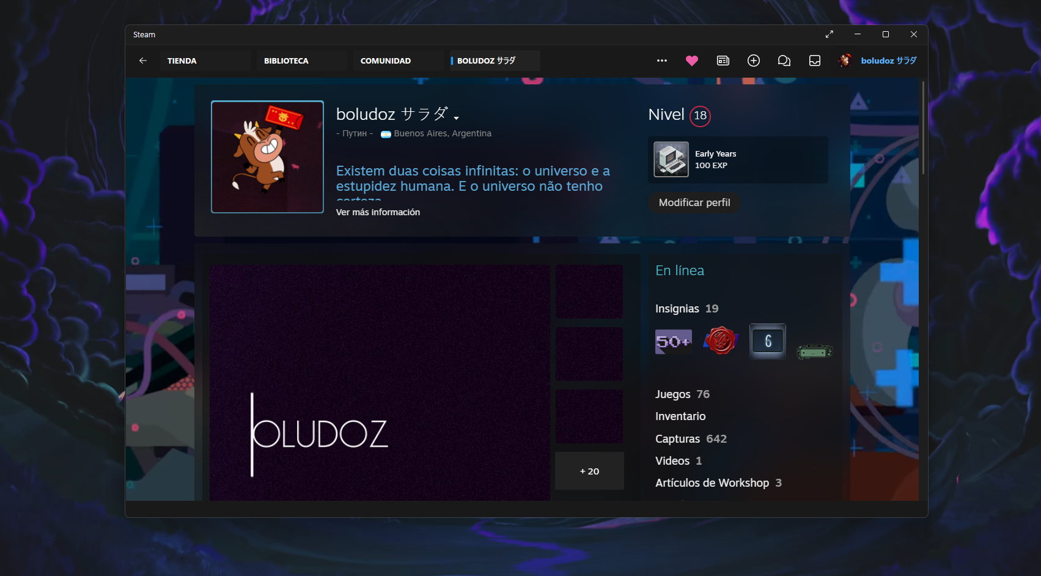Image resolution: width=1041 pixels, height=576 pixels.
Task: Go back with the arrow button
Action: (x=142, y=61)
